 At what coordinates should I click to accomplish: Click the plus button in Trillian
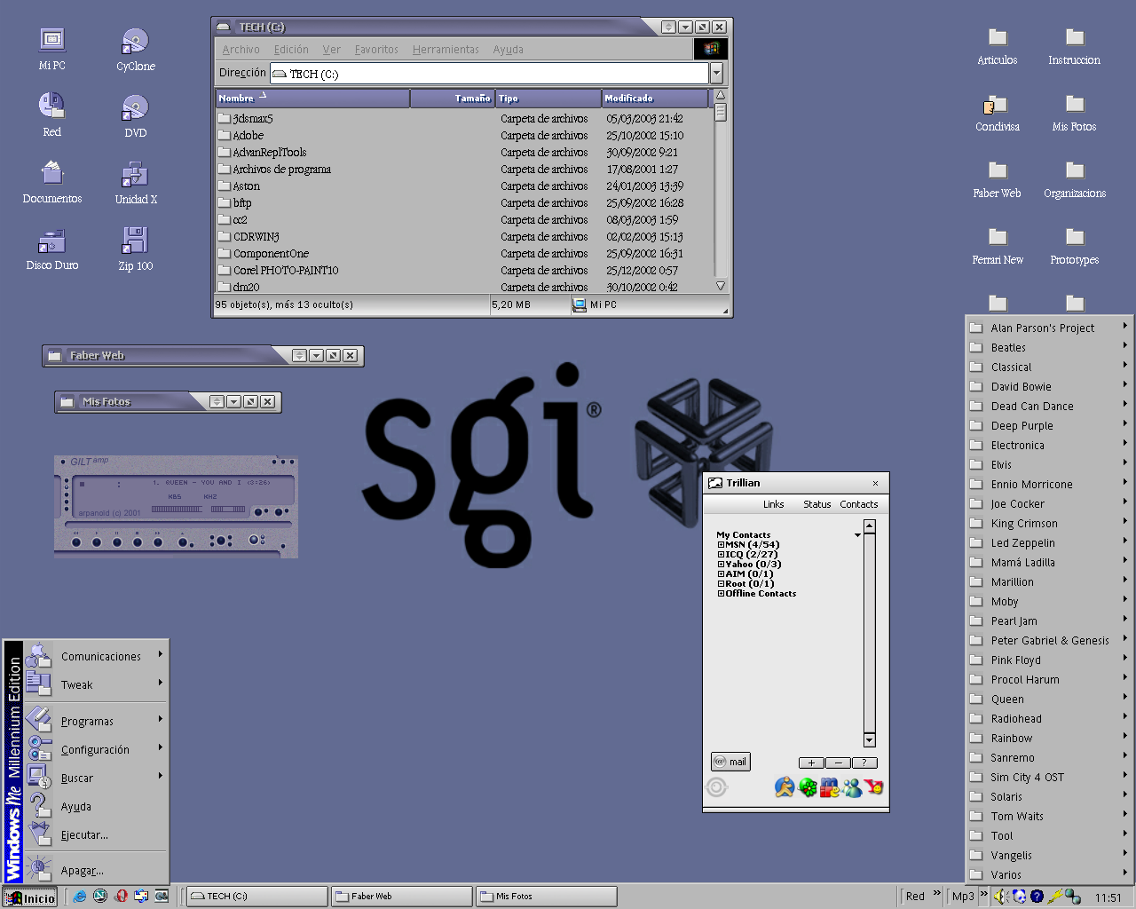[811, 763]
